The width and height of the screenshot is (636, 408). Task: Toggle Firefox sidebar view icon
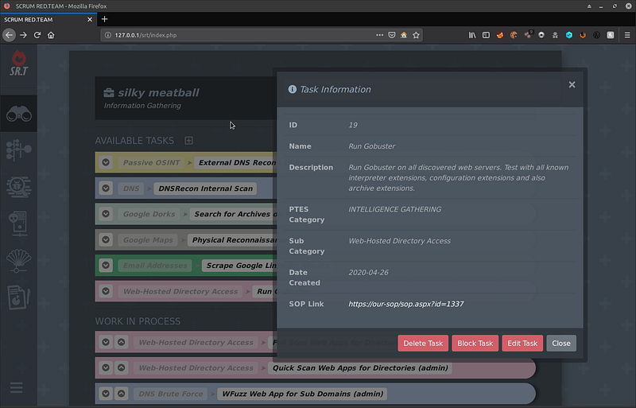tap(486, 35)
